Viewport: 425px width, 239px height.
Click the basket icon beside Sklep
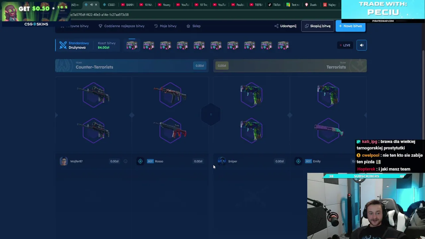(188, 26)
